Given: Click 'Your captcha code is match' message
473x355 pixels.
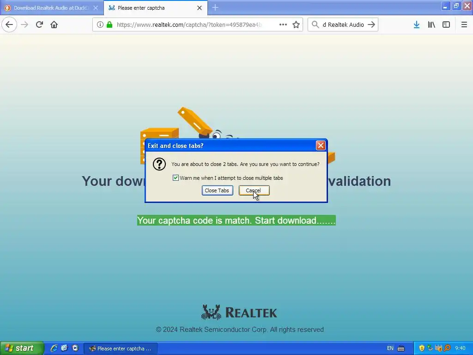Looking at the screenshot, I should click(236, 220).
